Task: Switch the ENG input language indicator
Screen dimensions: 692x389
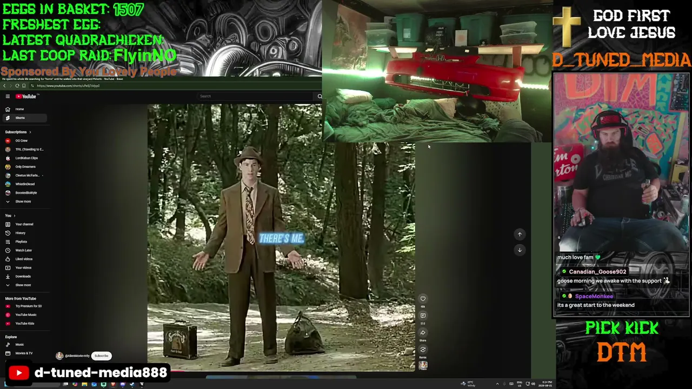Action: [520, 384]
